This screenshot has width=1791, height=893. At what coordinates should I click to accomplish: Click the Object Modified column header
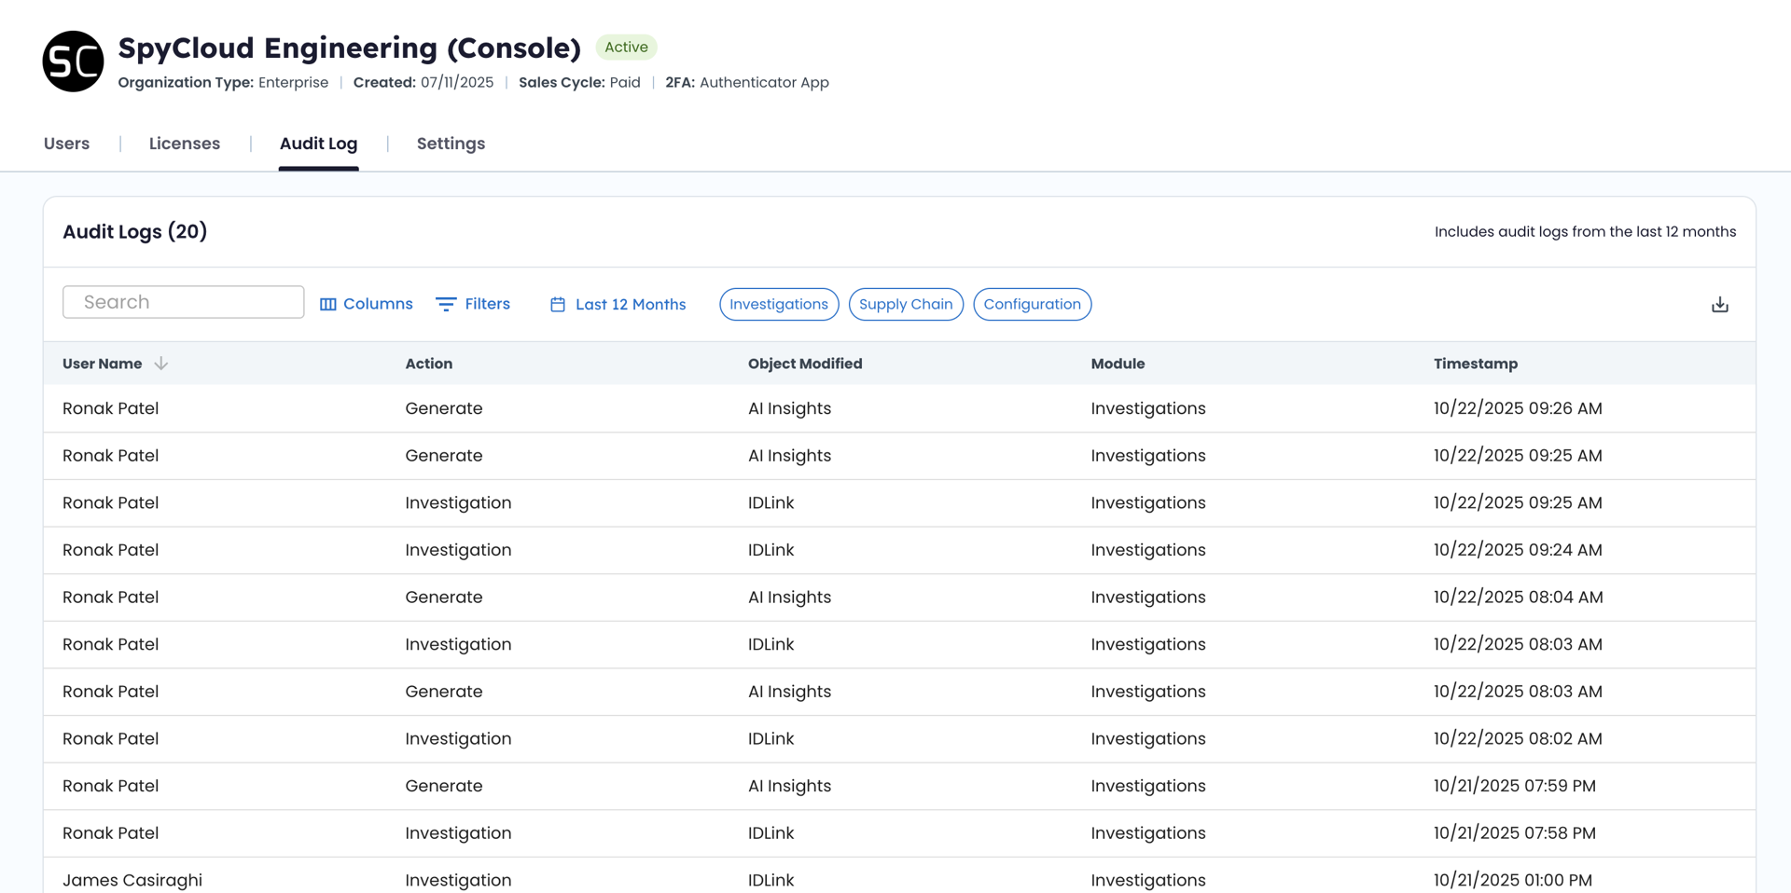point(805,364)
